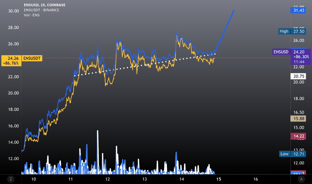
Task: Select the Vol · ENS indicator legend
Action: 32,15
